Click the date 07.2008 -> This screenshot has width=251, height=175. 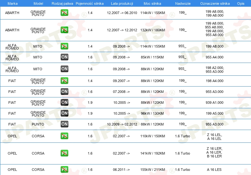point(121,92)
